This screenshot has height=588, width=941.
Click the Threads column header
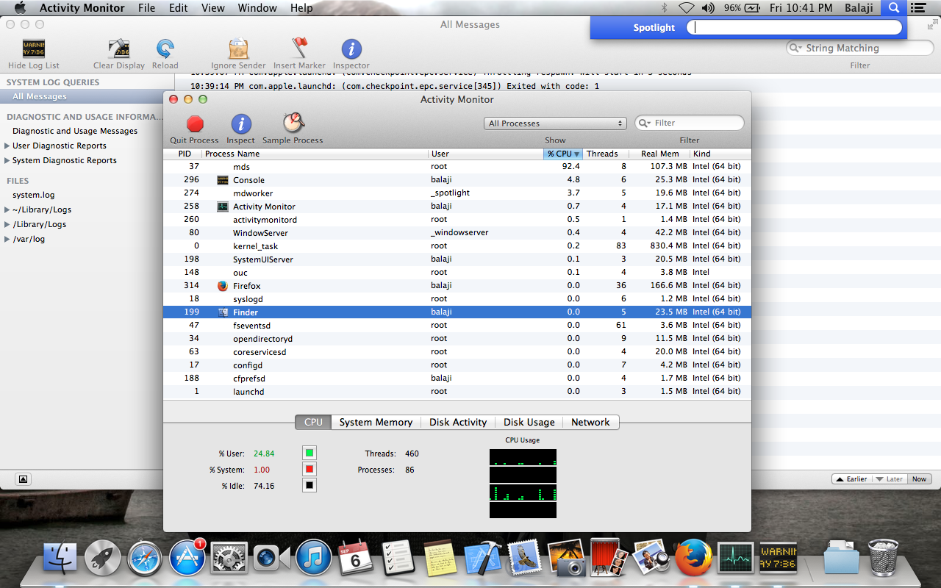pos(607,154)
